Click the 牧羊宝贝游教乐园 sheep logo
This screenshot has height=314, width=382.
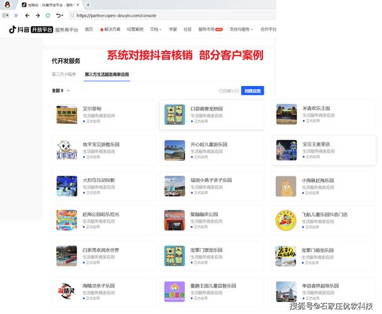pos(67,150)
